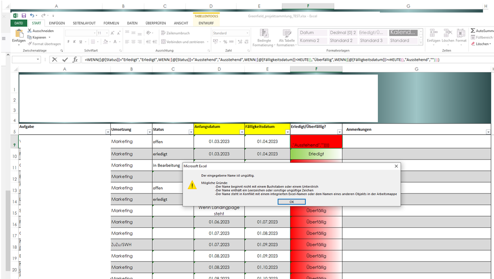Image resolution: width=494 pixels, height=279 pixels.
Task: Open the font size dropdown
Action: 107,33
